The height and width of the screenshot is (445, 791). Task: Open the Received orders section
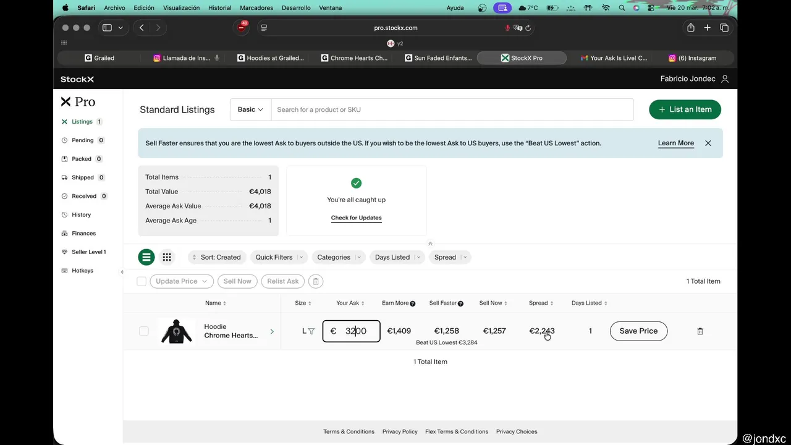coord(84,196)
